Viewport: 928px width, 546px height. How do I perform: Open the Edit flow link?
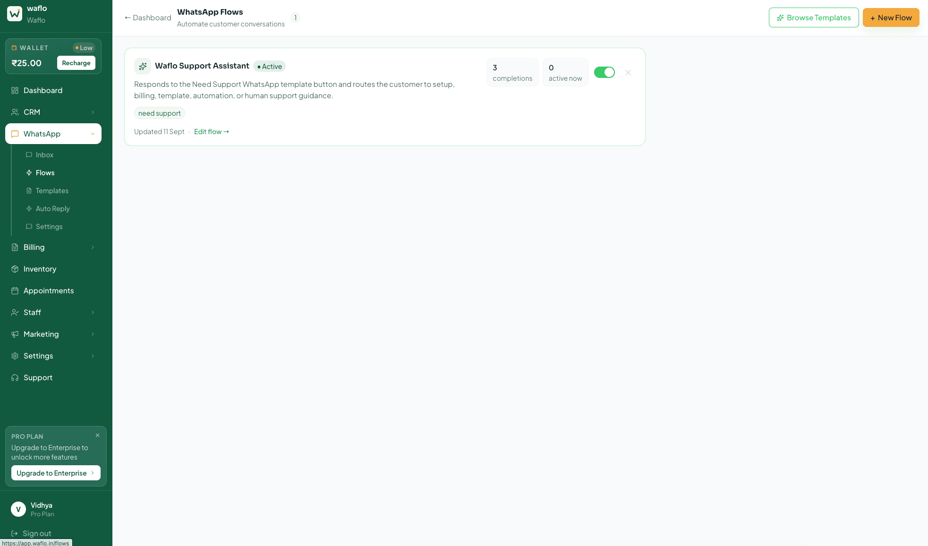tap(212, 131)
